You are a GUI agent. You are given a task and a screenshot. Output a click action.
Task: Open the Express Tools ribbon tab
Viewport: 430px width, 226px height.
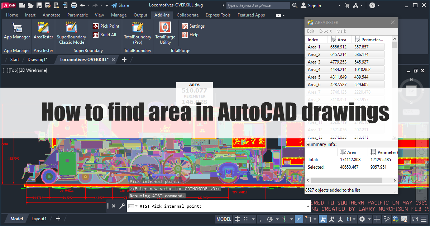tap(218, 15)
